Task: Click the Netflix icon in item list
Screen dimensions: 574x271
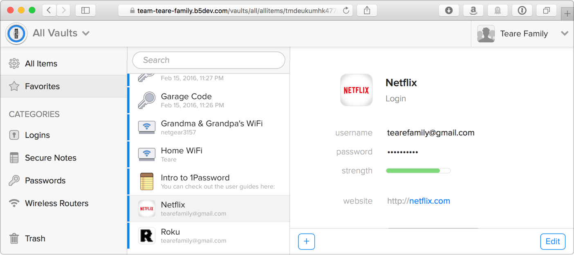Action: [x=146, y=209]
